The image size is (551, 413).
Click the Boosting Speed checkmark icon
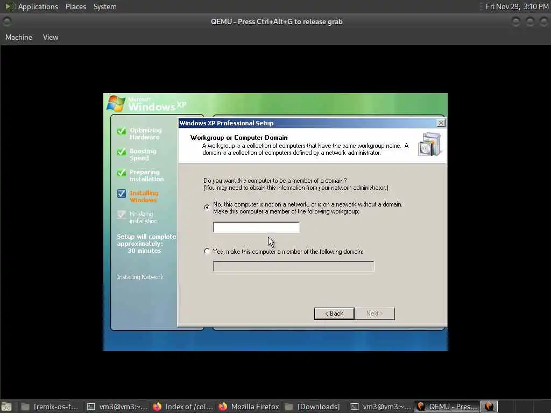(122, 152)
